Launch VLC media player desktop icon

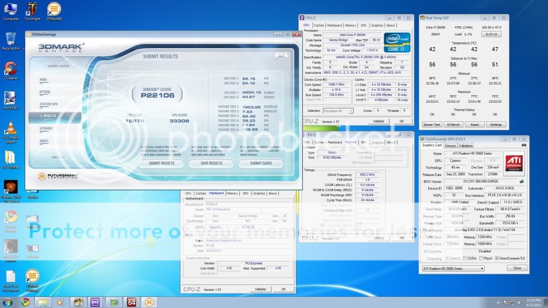[x=10, y=129]
